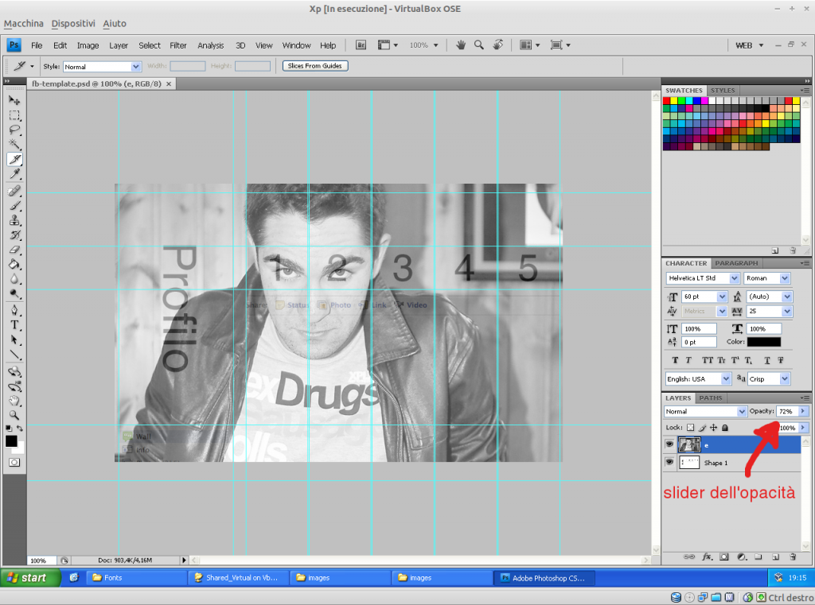Open the Windows start menu
The width and height of the screenshot is (815, 605).
coord(29,578)
